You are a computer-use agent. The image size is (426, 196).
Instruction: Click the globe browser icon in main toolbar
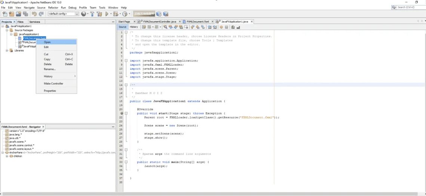tap(84, 14)
